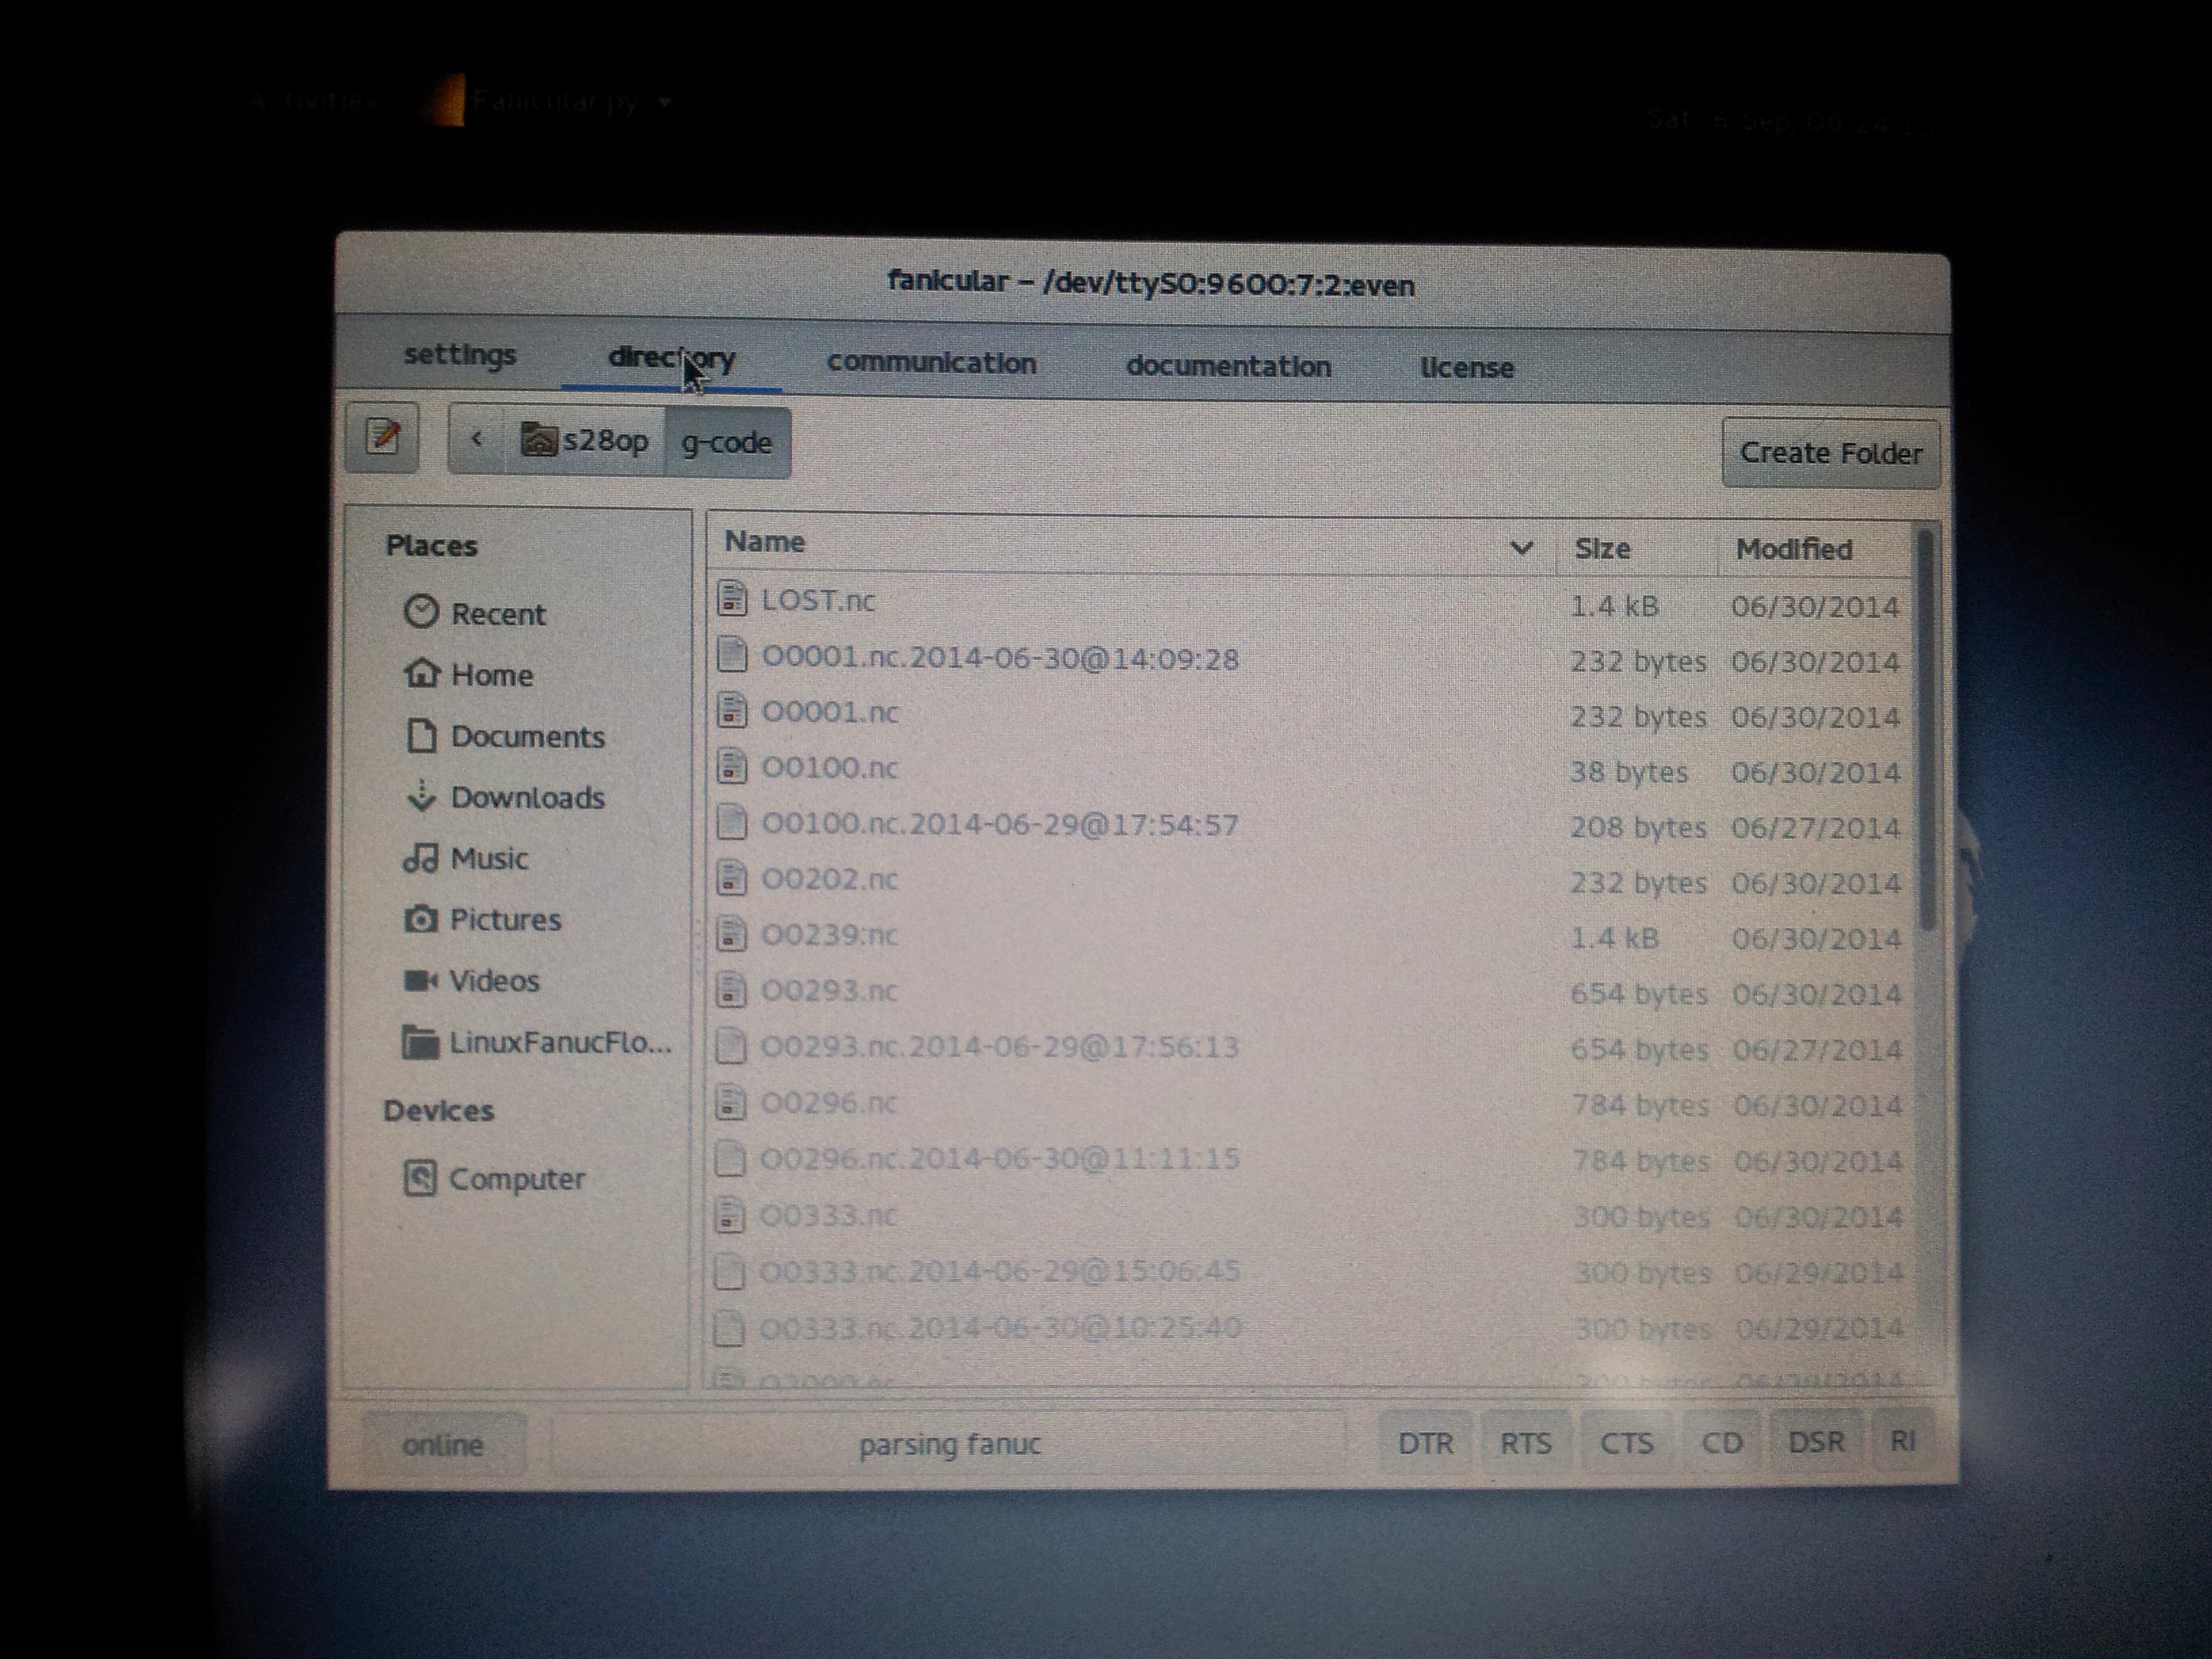Click the vertical scrollbar of file list
Viewport: 2212px width, 1659px height.
pyautogui.click(x=1926, y=730)
